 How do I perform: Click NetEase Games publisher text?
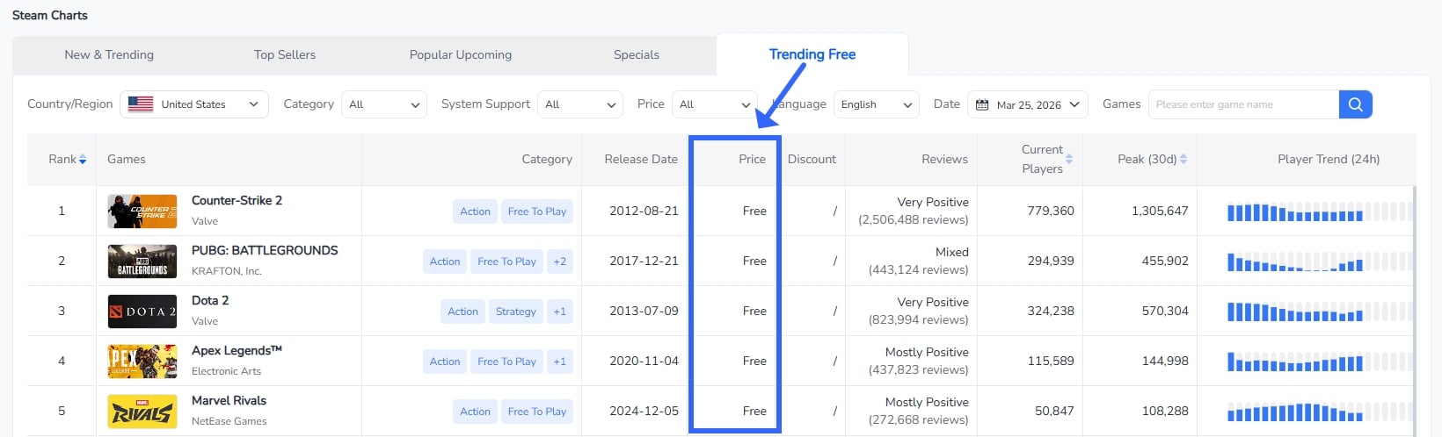click(229, 421)
